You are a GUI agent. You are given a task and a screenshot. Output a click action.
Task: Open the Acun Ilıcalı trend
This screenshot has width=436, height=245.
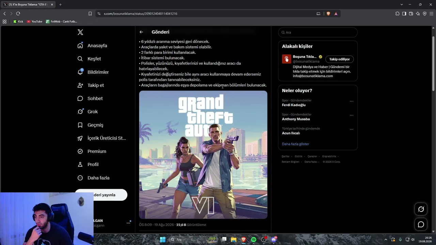[291, 133]
